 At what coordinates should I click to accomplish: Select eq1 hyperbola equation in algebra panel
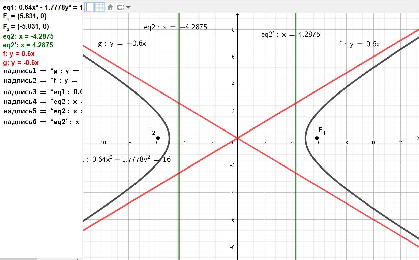pyautogui.click(x=42, y=7)
